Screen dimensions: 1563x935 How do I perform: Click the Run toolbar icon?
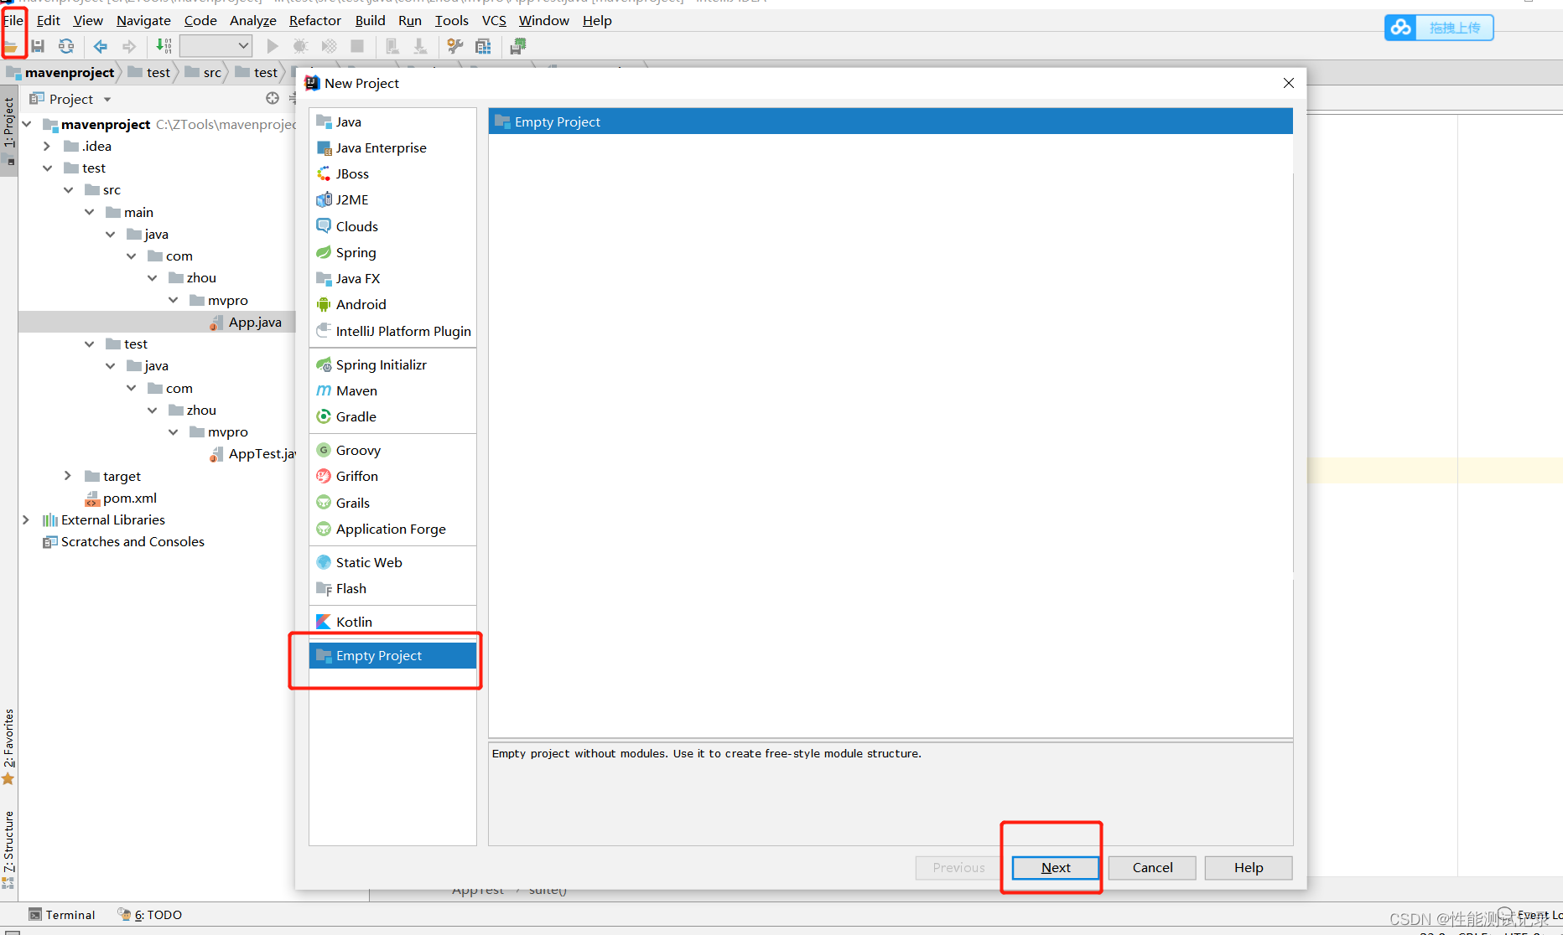(273, 47)
